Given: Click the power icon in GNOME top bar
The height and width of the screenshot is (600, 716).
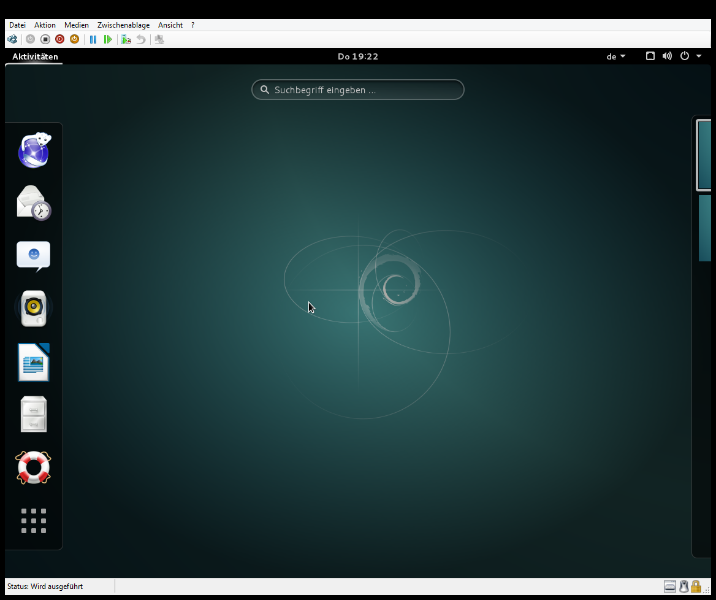Looking at the screenshot, I should point(685,56).
